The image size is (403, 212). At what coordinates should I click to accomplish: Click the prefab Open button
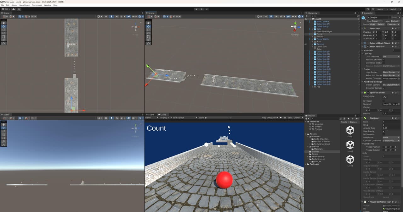(373, 24)
